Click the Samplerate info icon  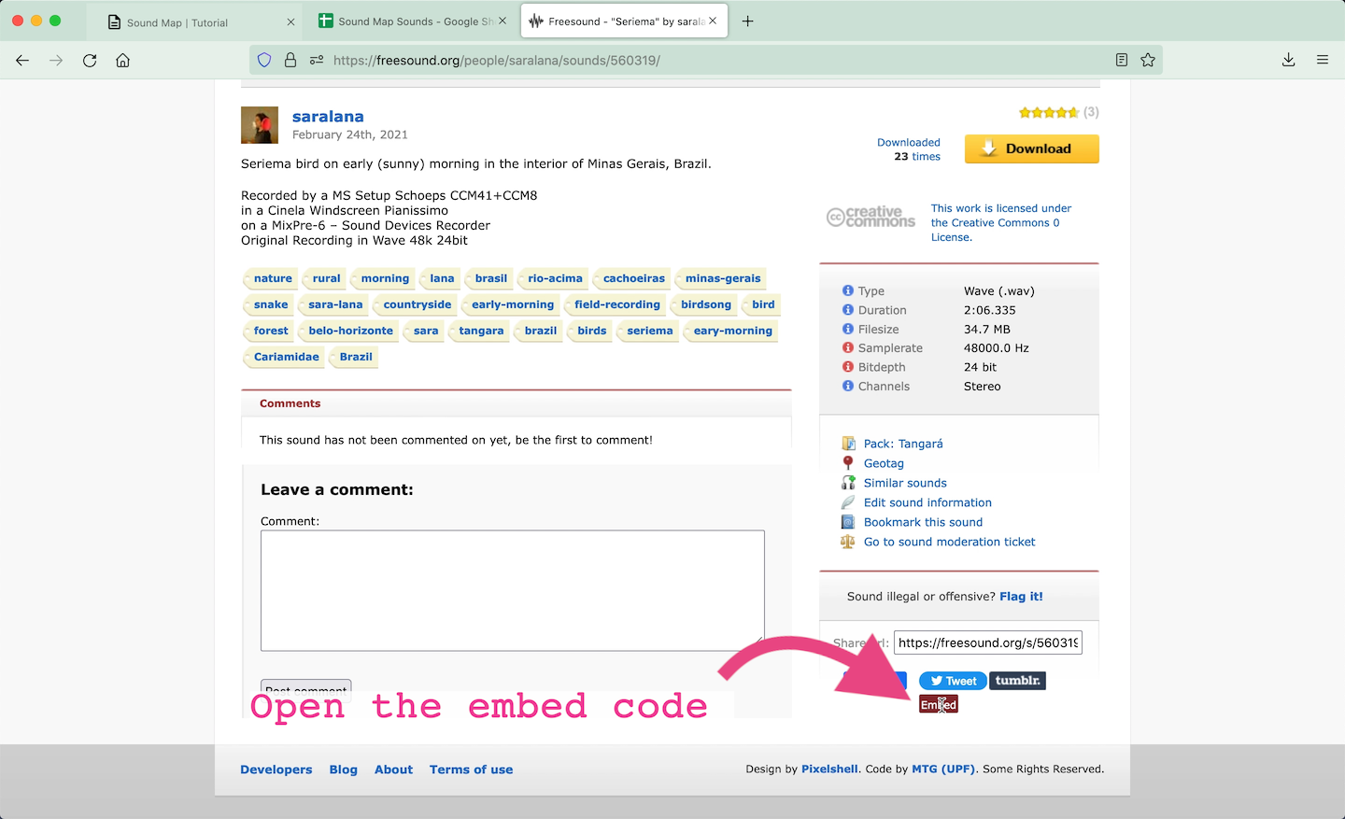(x=848, y=347)
